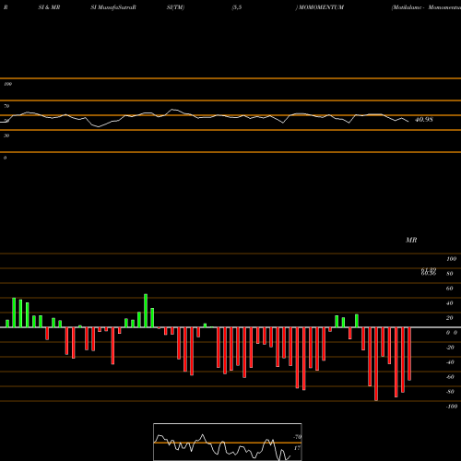
Task: Click the tallest green histogram bar
Action: (146, 311)
